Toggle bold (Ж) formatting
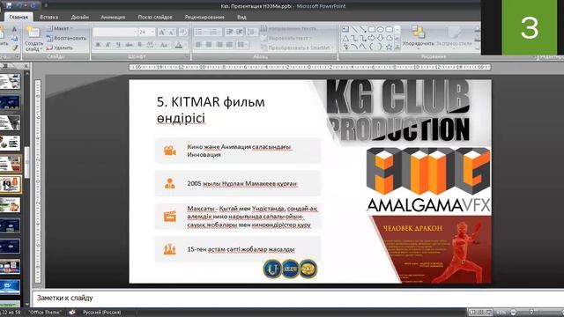Image resolution: width=564 pixels, height=317 pixels. 98,45
